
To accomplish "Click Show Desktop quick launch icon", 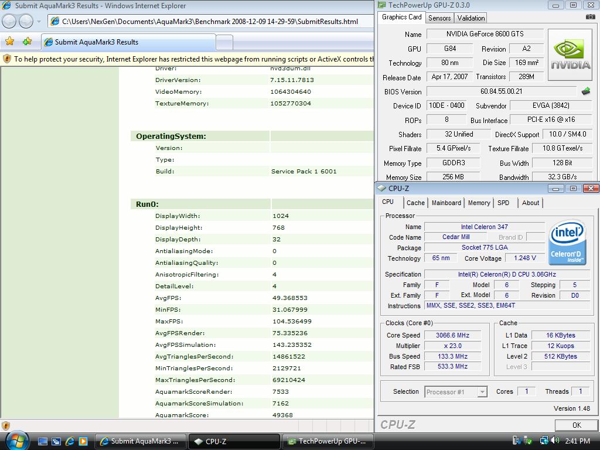I will coord(43,441).
